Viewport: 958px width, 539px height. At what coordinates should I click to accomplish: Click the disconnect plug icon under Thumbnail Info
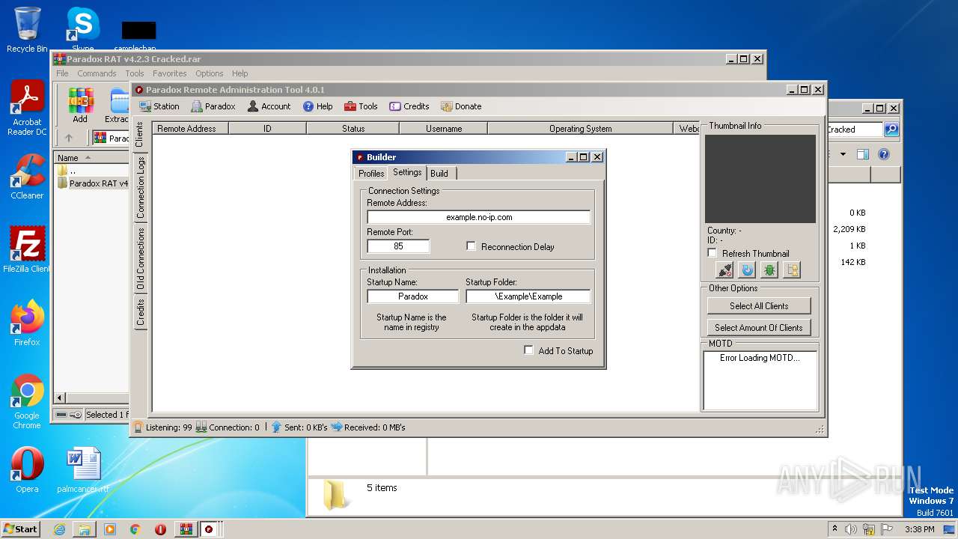724,270
